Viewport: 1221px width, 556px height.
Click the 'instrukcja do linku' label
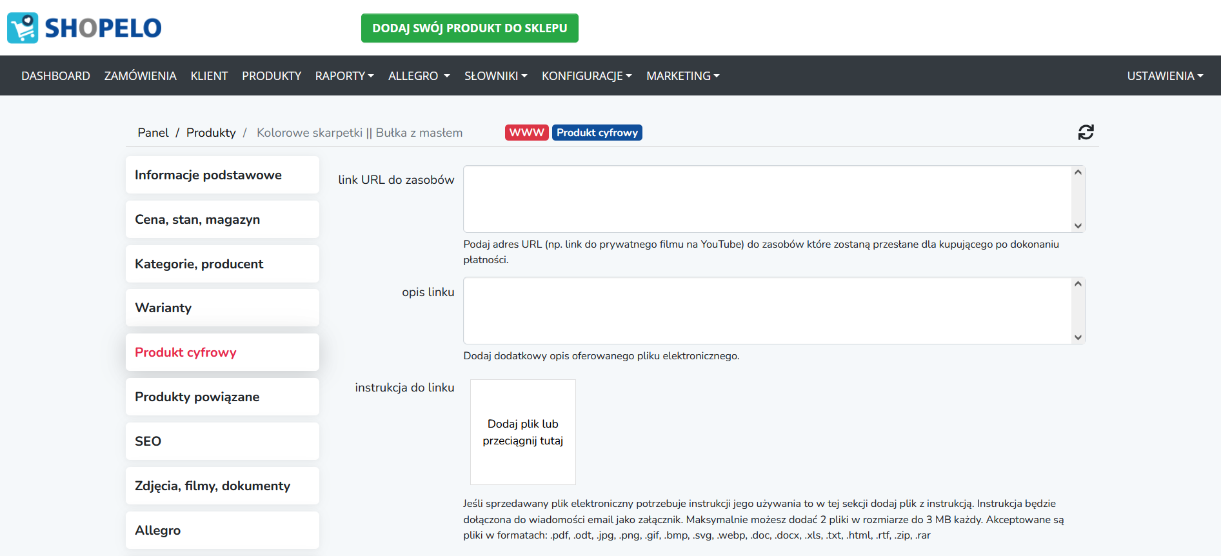(x=404, y=388)
